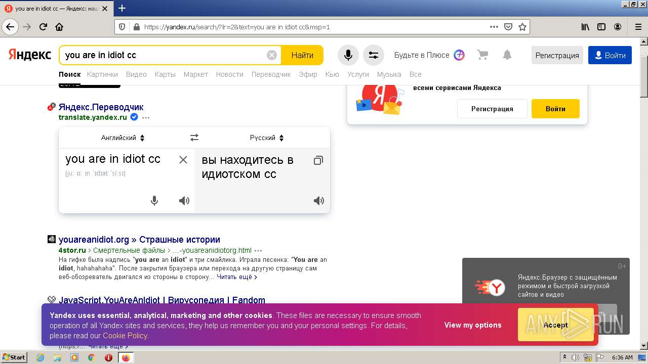The image size is (648, 364).
Task: Switch to Видео tab
Action: pos(136,74)
